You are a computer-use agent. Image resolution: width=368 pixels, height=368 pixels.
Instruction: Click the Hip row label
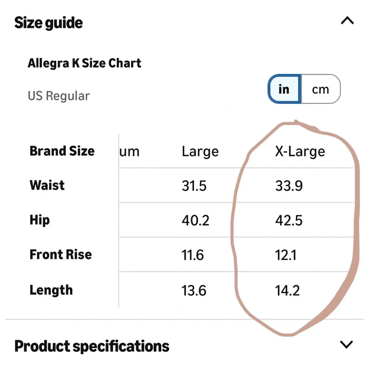pyautogui.click(x=39, y=220)
